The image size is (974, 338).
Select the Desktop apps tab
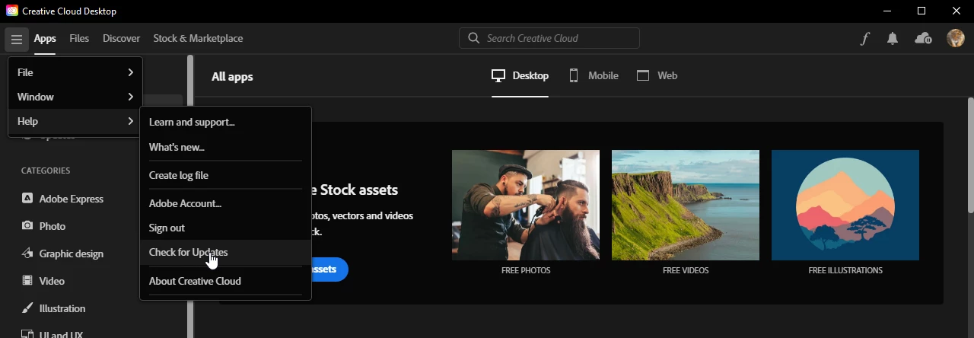(x=520, y=75)
